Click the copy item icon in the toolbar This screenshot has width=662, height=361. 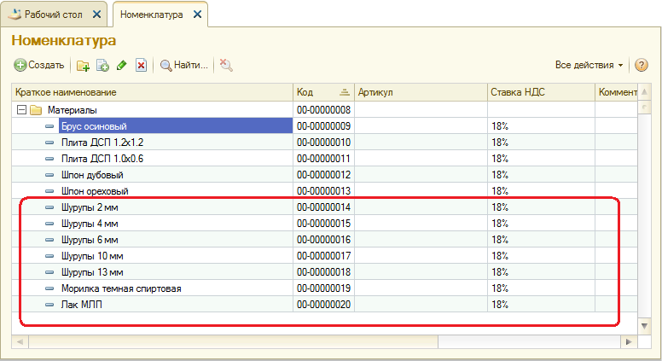[x=102, y=65]
